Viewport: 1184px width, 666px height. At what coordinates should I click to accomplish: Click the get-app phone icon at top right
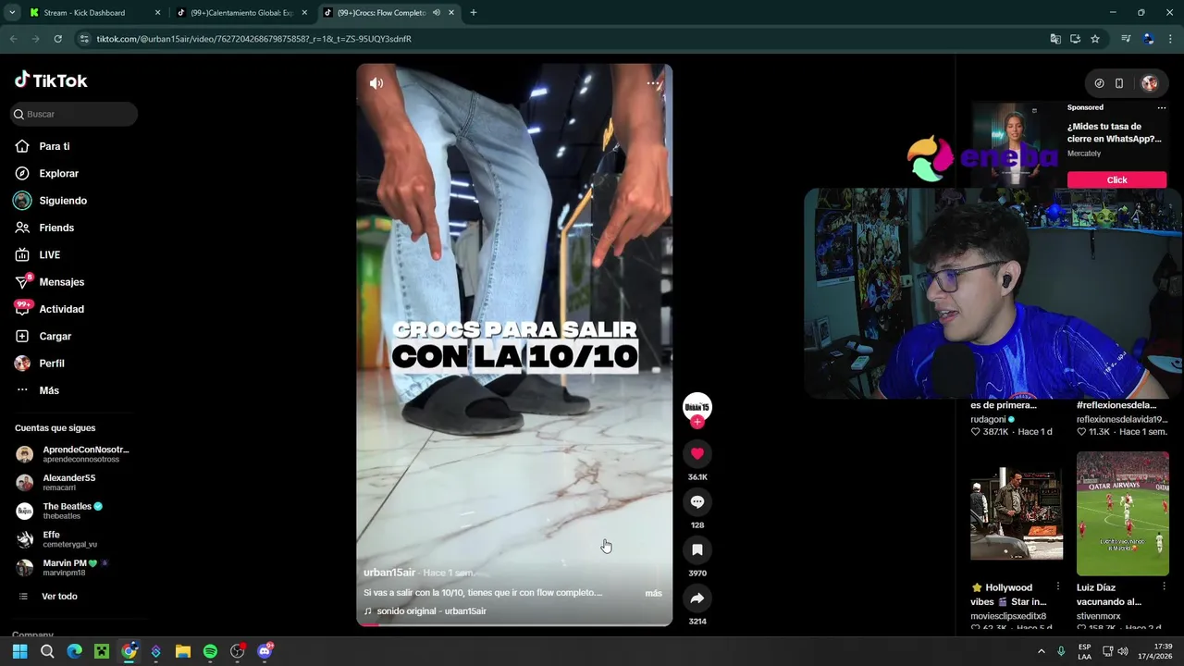coord(1119,83)
